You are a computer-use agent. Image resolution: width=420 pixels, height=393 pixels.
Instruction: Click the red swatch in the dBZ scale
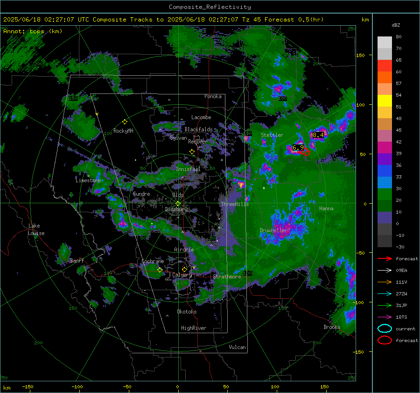385,66
